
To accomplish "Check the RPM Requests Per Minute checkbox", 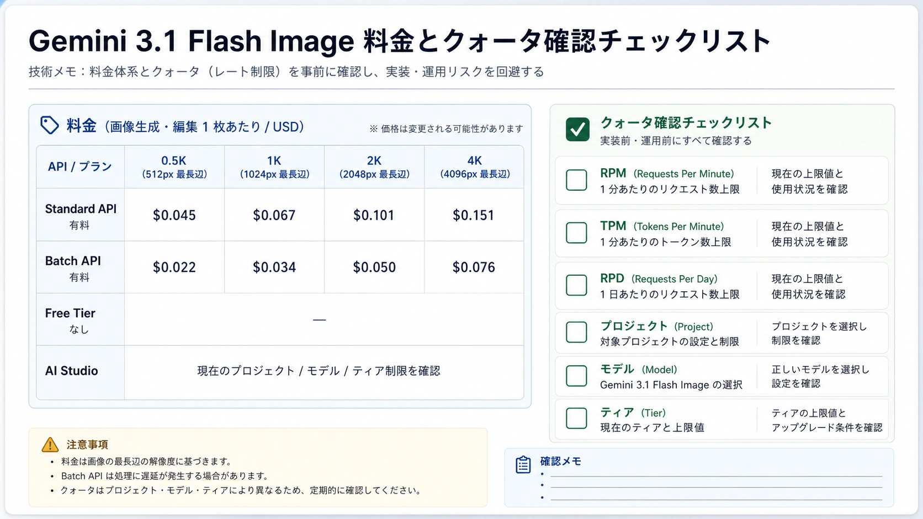I will coord(576,180).
